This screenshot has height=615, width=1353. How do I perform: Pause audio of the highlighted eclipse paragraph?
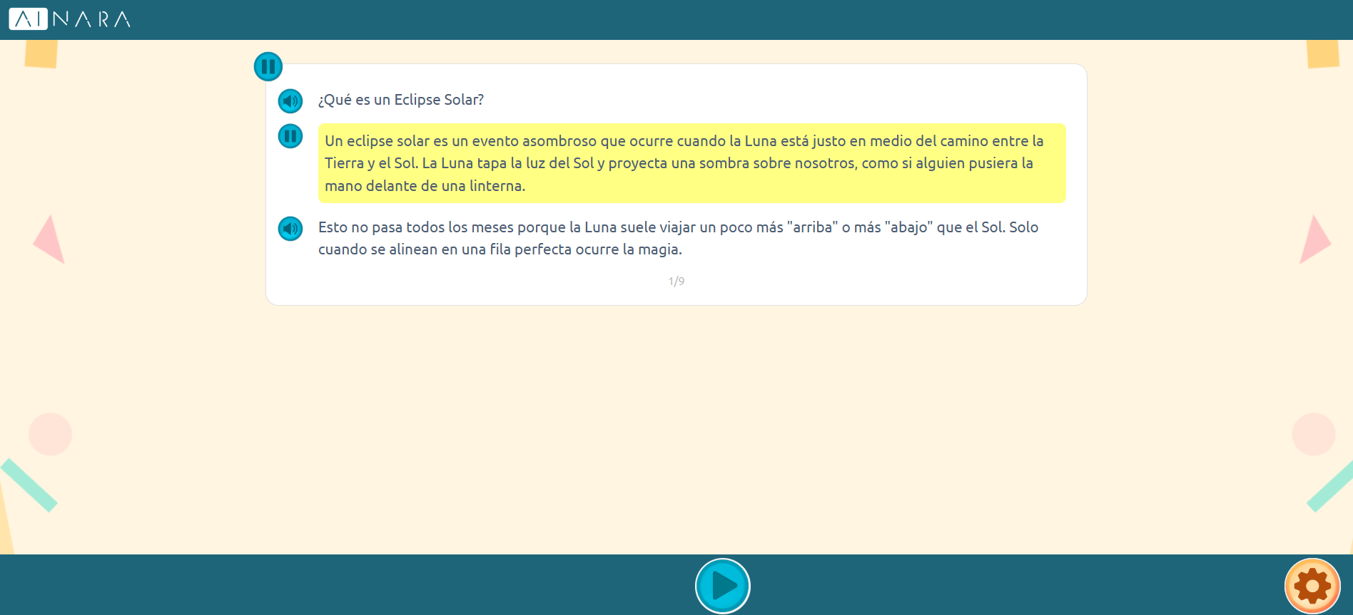pos(290,136)
